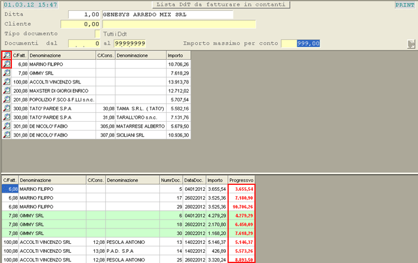Click the date time stamp 01.03.12 15:47
The width and height of the screenshot is (418, 263).
coord(30,5)
